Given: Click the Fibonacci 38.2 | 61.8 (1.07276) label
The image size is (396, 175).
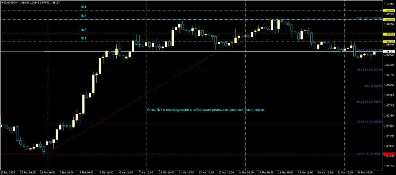Looking at the screenshot, I should click(370, 70).
